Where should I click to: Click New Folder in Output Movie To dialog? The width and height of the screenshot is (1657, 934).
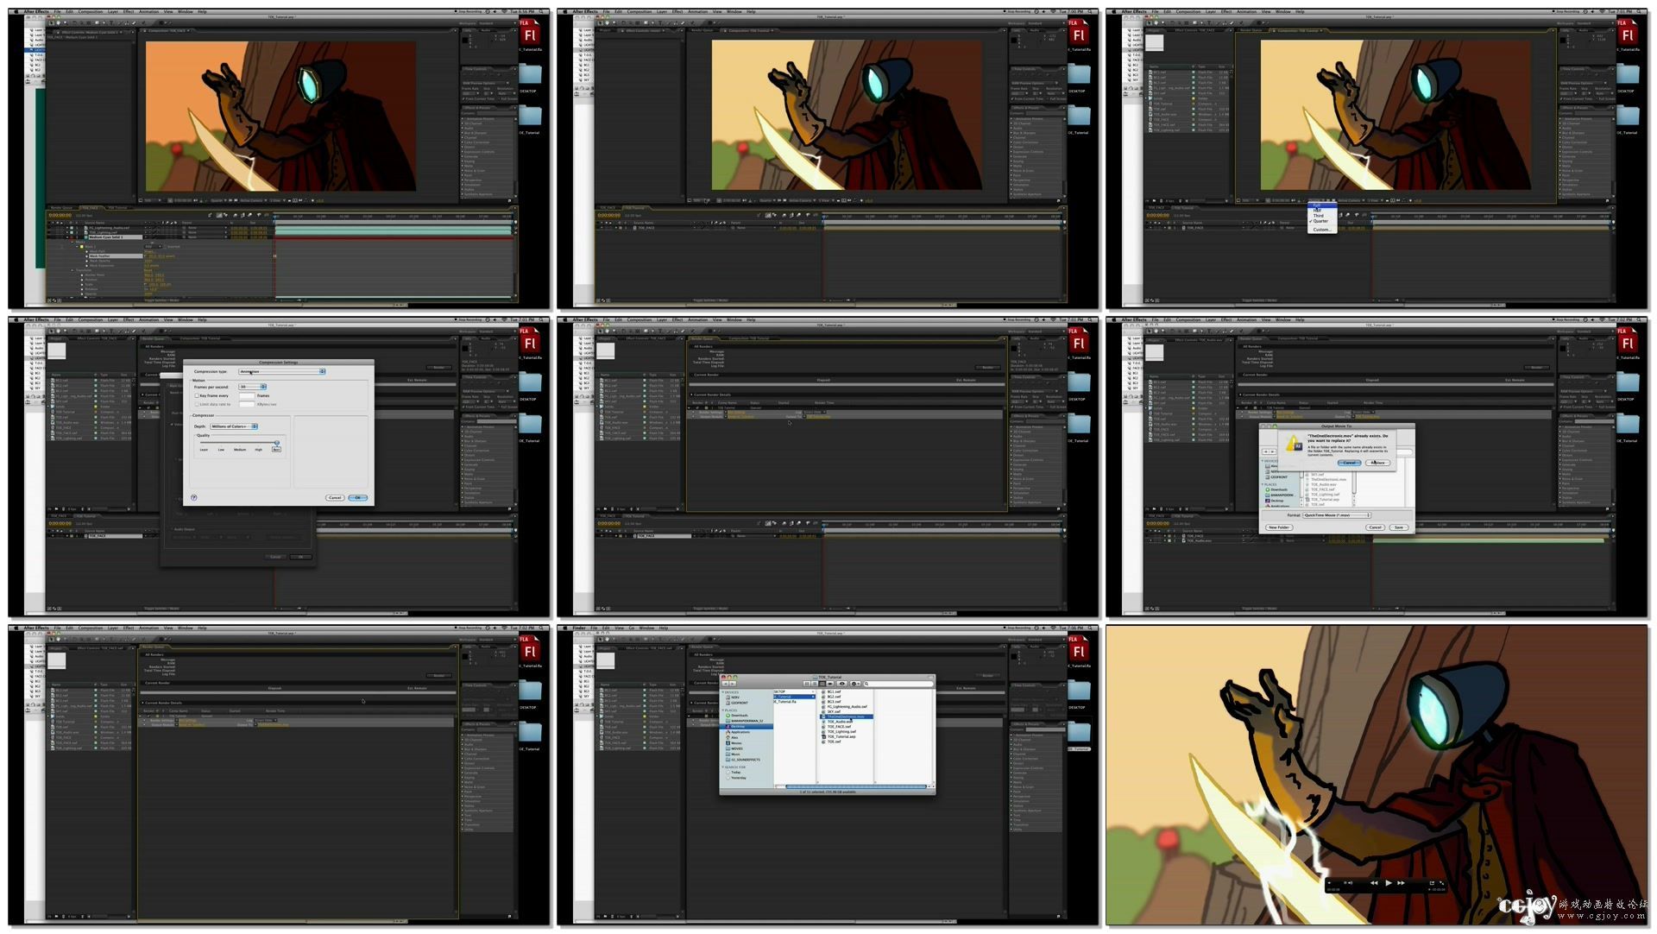click(1279, 527)
